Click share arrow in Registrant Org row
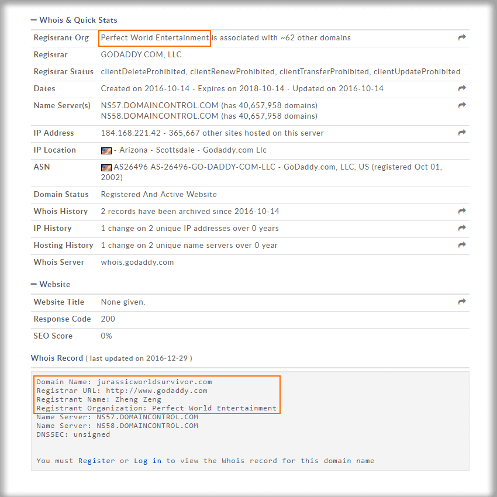This screenshot has width=497, height=497. coord(462,37)
